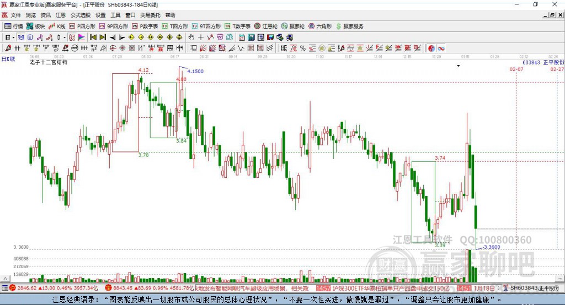Click the 沪深300ETF news alert text
This screenshot has height=305, width=565.
[x=391, y=288]
